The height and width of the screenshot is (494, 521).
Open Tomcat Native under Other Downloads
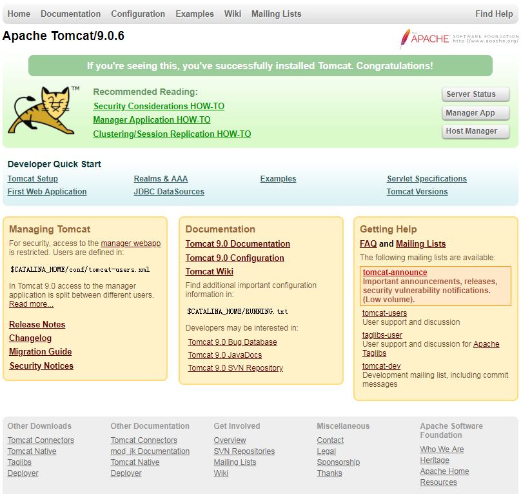coord(32,451)
